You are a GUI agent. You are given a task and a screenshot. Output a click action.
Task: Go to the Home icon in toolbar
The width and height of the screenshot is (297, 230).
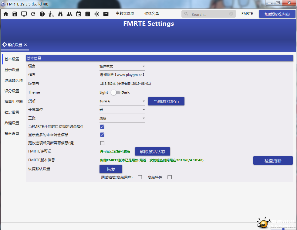[6, 14]
